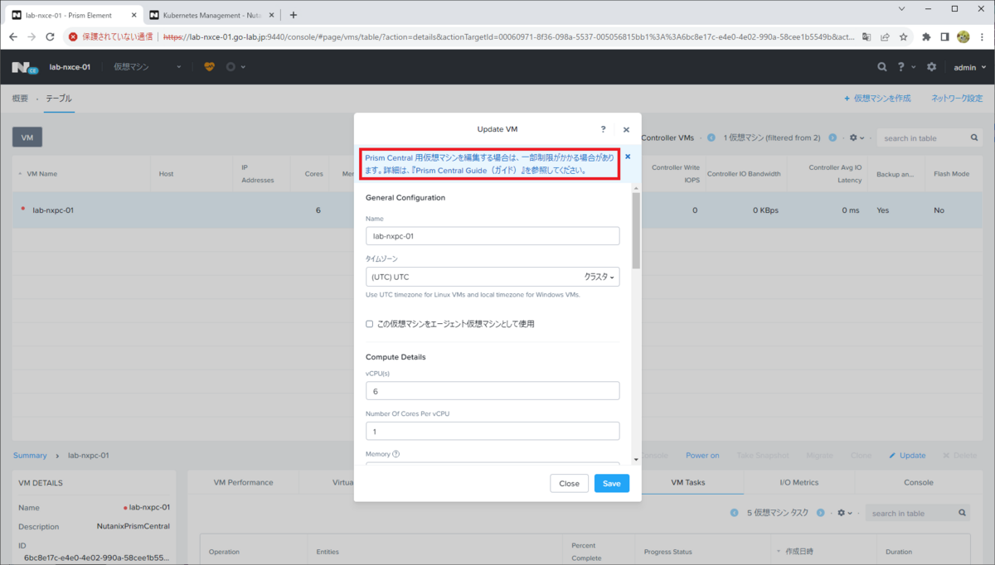The width and height of the screenshot is (995, 565).
Task: Reload the browser page
Action: tap(50, 36)
